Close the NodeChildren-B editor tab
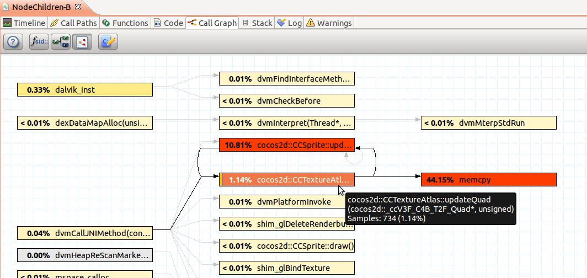The width and height of the screenshot is (587, 278). (x=78, y=7)
